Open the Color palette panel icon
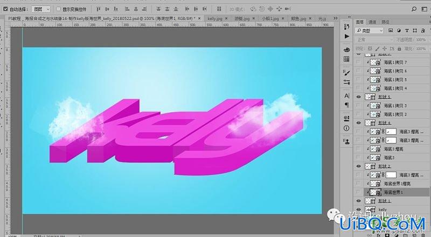The height and width of the screenshot is (237, 431). point(346,50)
